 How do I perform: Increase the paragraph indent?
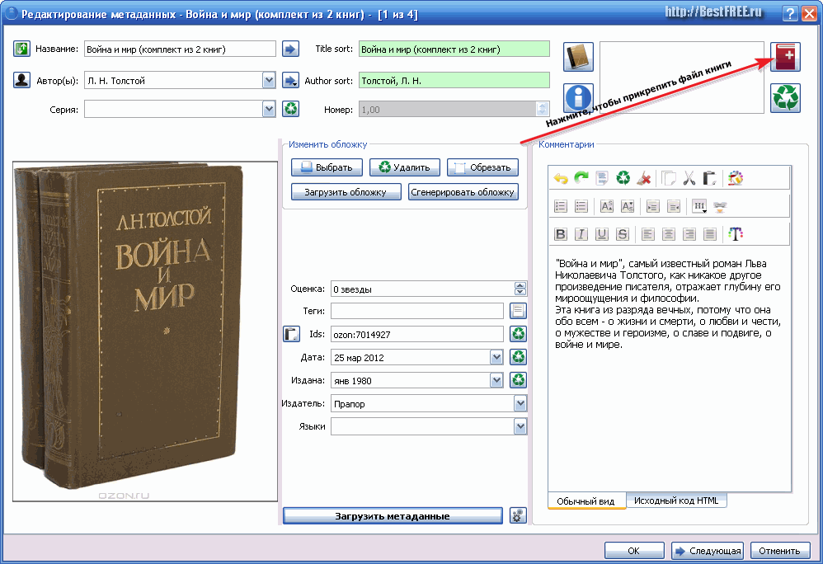652,206
